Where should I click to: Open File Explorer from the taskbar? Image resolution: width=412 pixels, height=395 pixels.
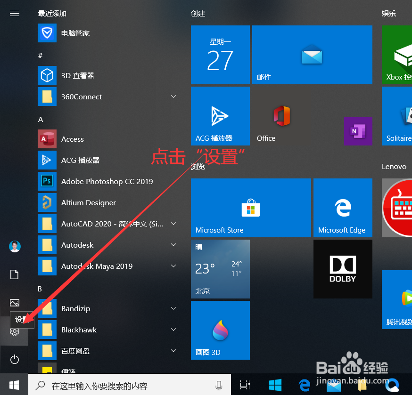pyautogui.click(x=362, y=385)
